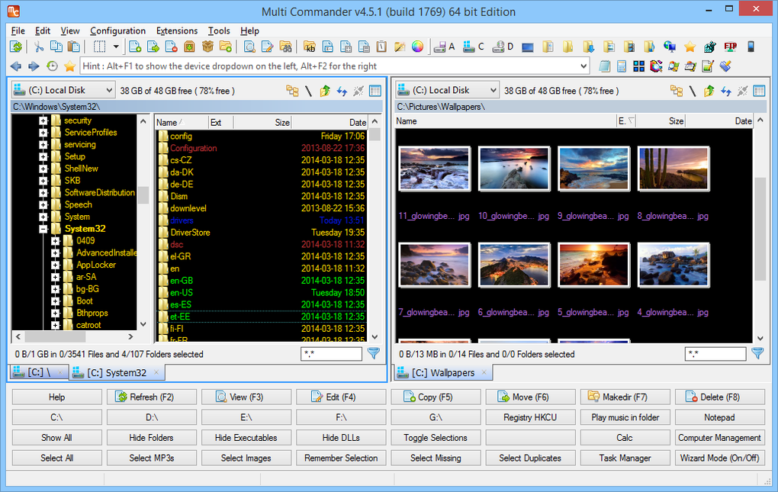This screenshot has height=492, width=778.
Task: Click the filter funnel icon in the left panel
Action: [375, 353]
